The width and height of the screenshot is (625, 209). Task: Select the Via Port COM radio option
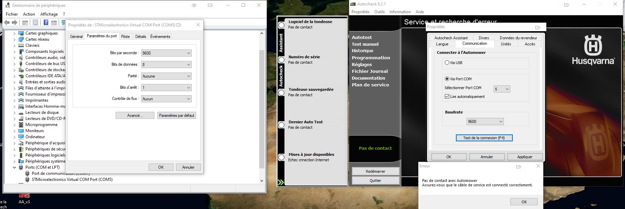447,79
